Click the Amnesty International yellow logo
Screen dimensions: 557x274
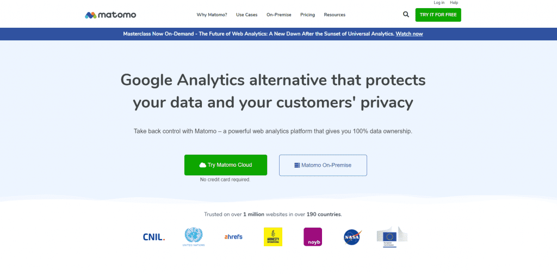point(273,236)
